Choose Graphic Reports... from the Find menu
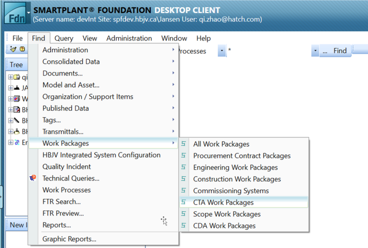 [x=103, y=239]
